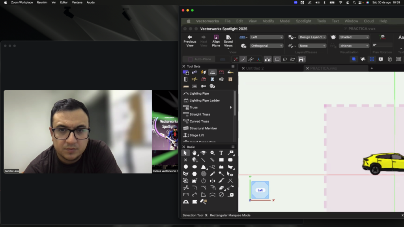Choose the Straight Truss tool
Viewport: 404px width, 227px height.
pyautogui.click(x=200, y=114)
